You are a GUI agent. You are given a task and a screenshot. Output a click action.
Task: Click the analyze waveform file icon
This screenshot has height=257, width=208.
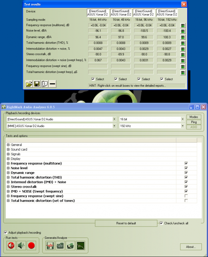point(60,245)
